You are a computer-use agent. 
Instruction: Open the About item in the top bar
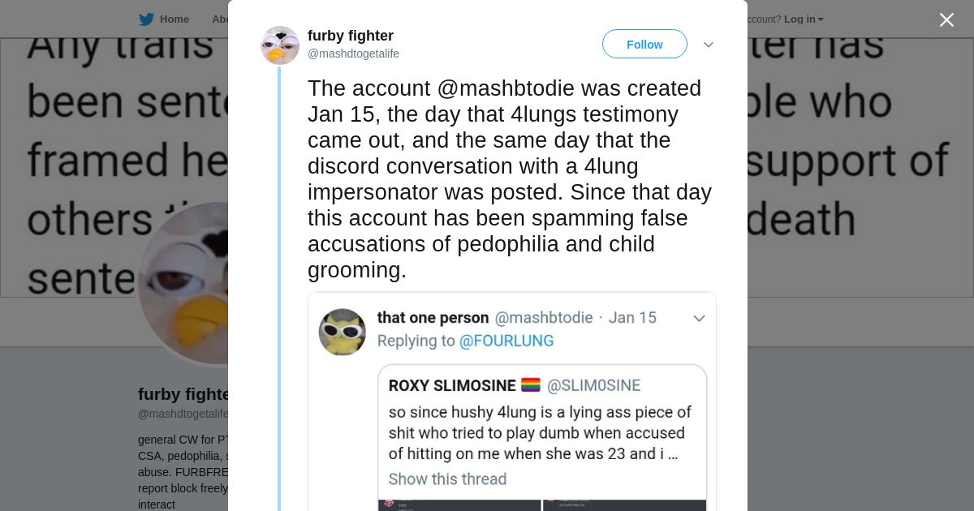pyautogui.click(x=220, y=19)
